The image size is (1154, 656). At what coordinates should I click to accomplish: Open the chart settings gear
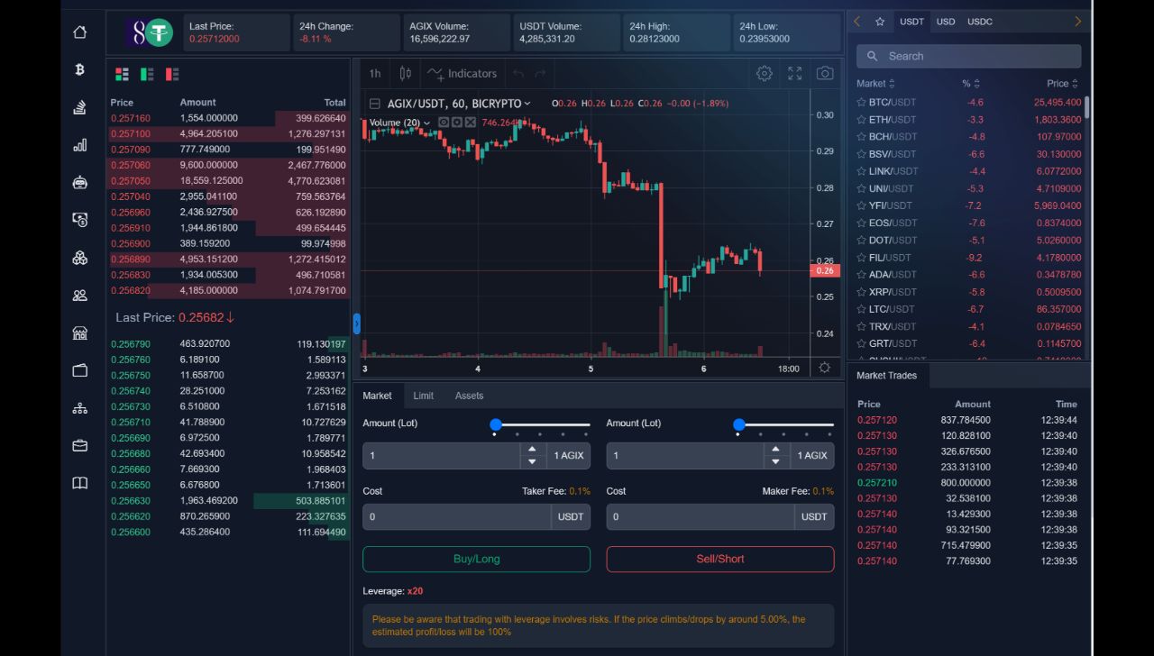[765, 74]
